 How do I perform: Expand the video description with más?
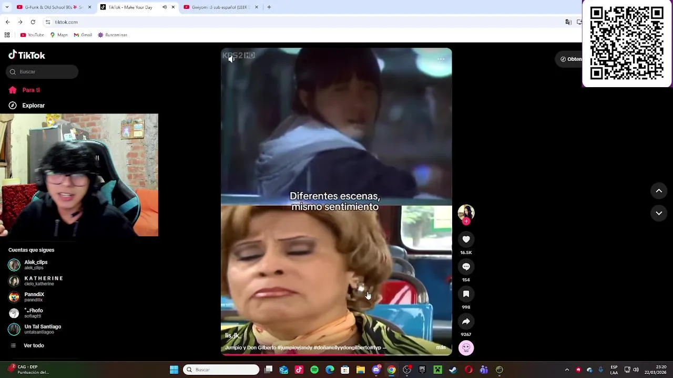coord(441,348)
